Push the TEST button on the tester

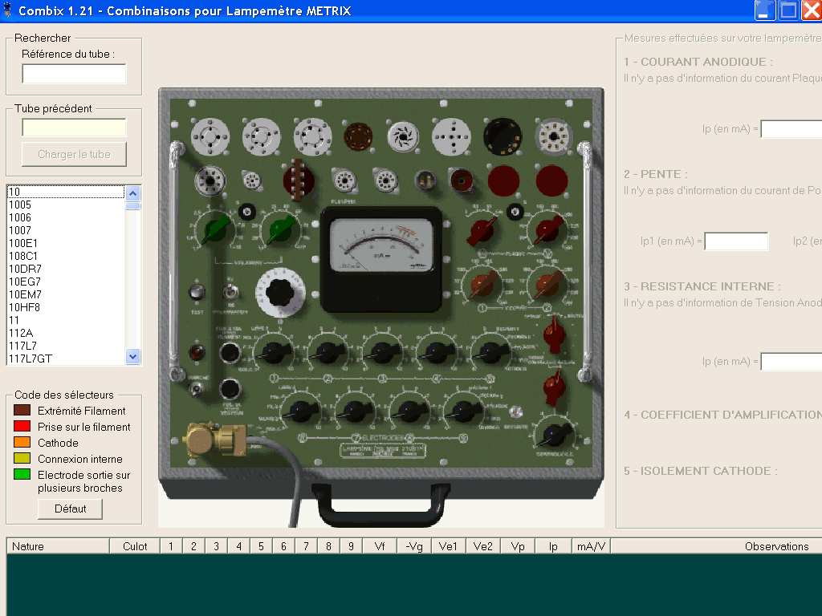point(197,292)
